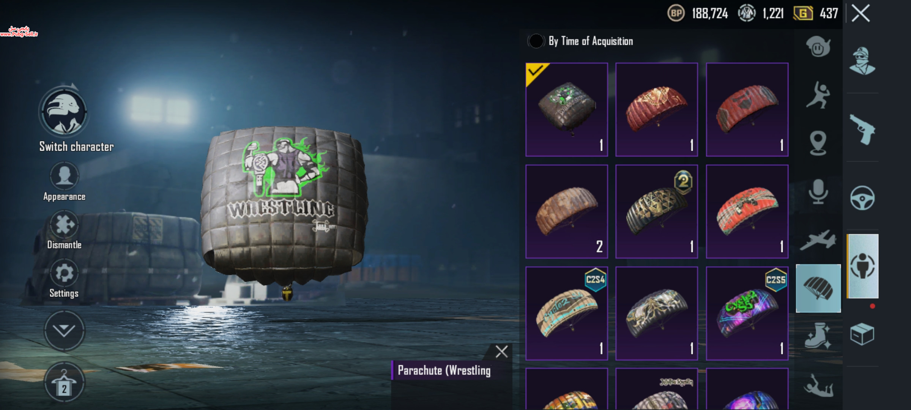The width and height of the screenshot is (911, 410).
Task: Open the Appearance menu
Action: tap(64, 176)
